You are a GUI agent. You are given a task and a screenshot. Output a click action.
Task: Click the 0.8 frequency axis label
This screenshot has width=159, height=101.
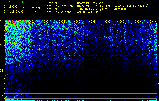2,71
